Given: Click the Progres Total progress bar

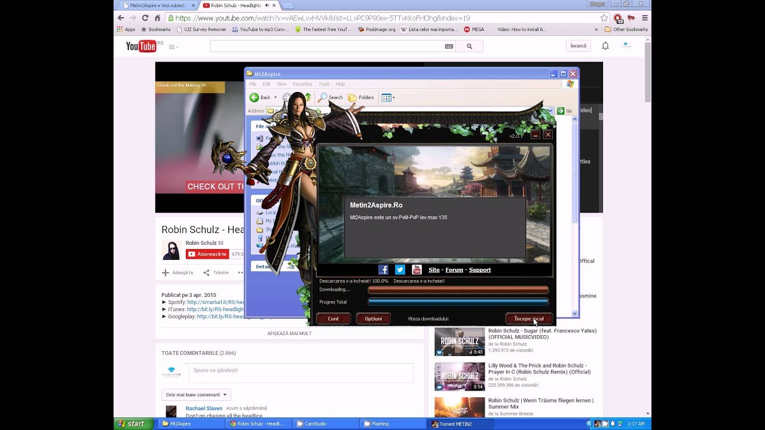Looking at the screenshot, I should (x=458, y=302).
